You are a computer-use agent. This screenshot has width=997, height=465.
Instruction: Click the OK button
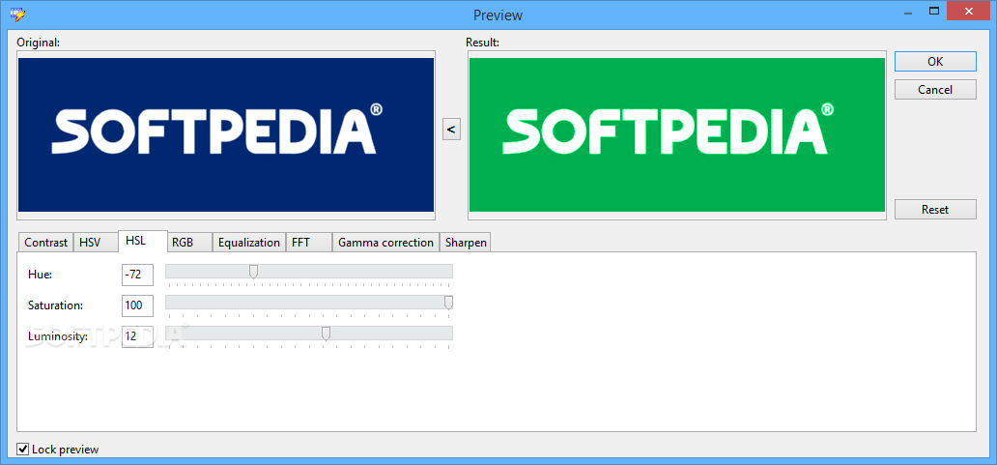point(935,62)
